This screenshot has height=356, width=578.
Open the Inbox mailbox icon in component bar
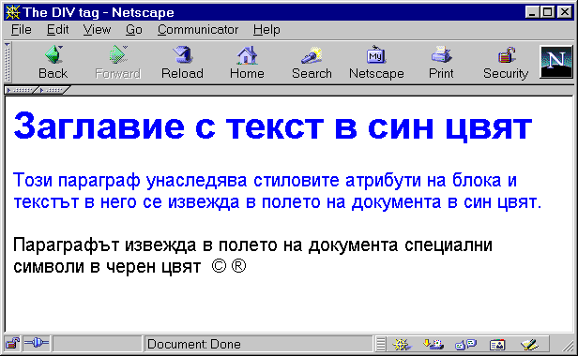(433, 345)
